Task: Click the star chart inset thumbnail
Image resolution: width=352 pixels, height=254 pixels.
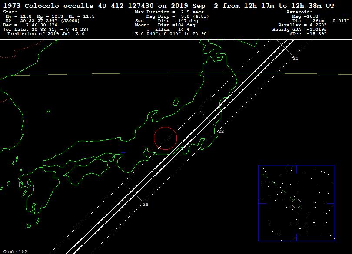Action: click(x=296, y=203)
